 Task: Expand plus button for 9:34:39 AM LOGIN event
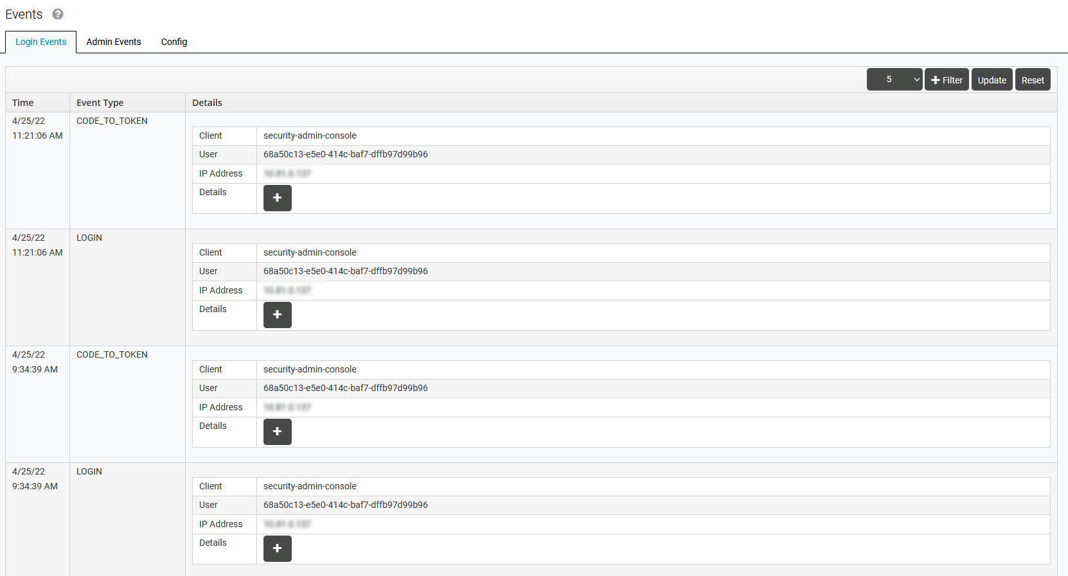tap(278, 548)
